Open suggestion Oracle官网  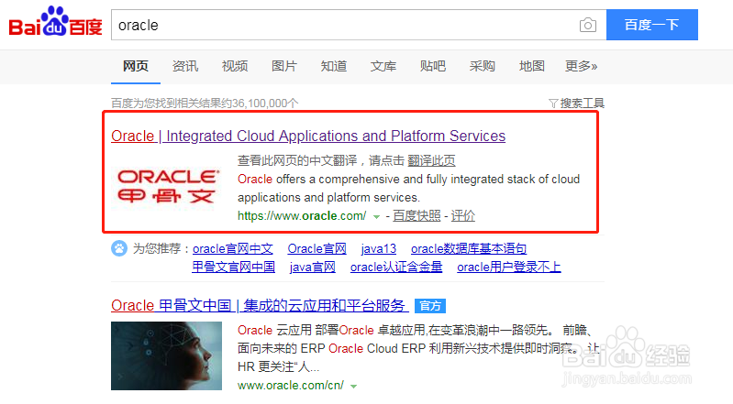(x=317, y=248)
